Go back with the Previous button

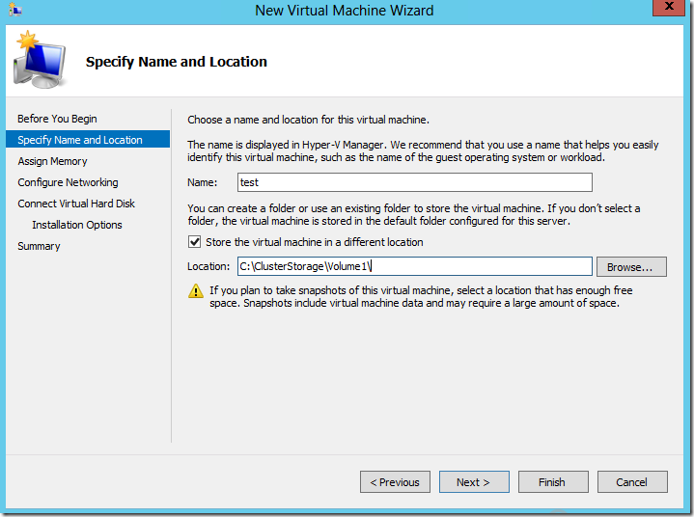click(395, 481)
